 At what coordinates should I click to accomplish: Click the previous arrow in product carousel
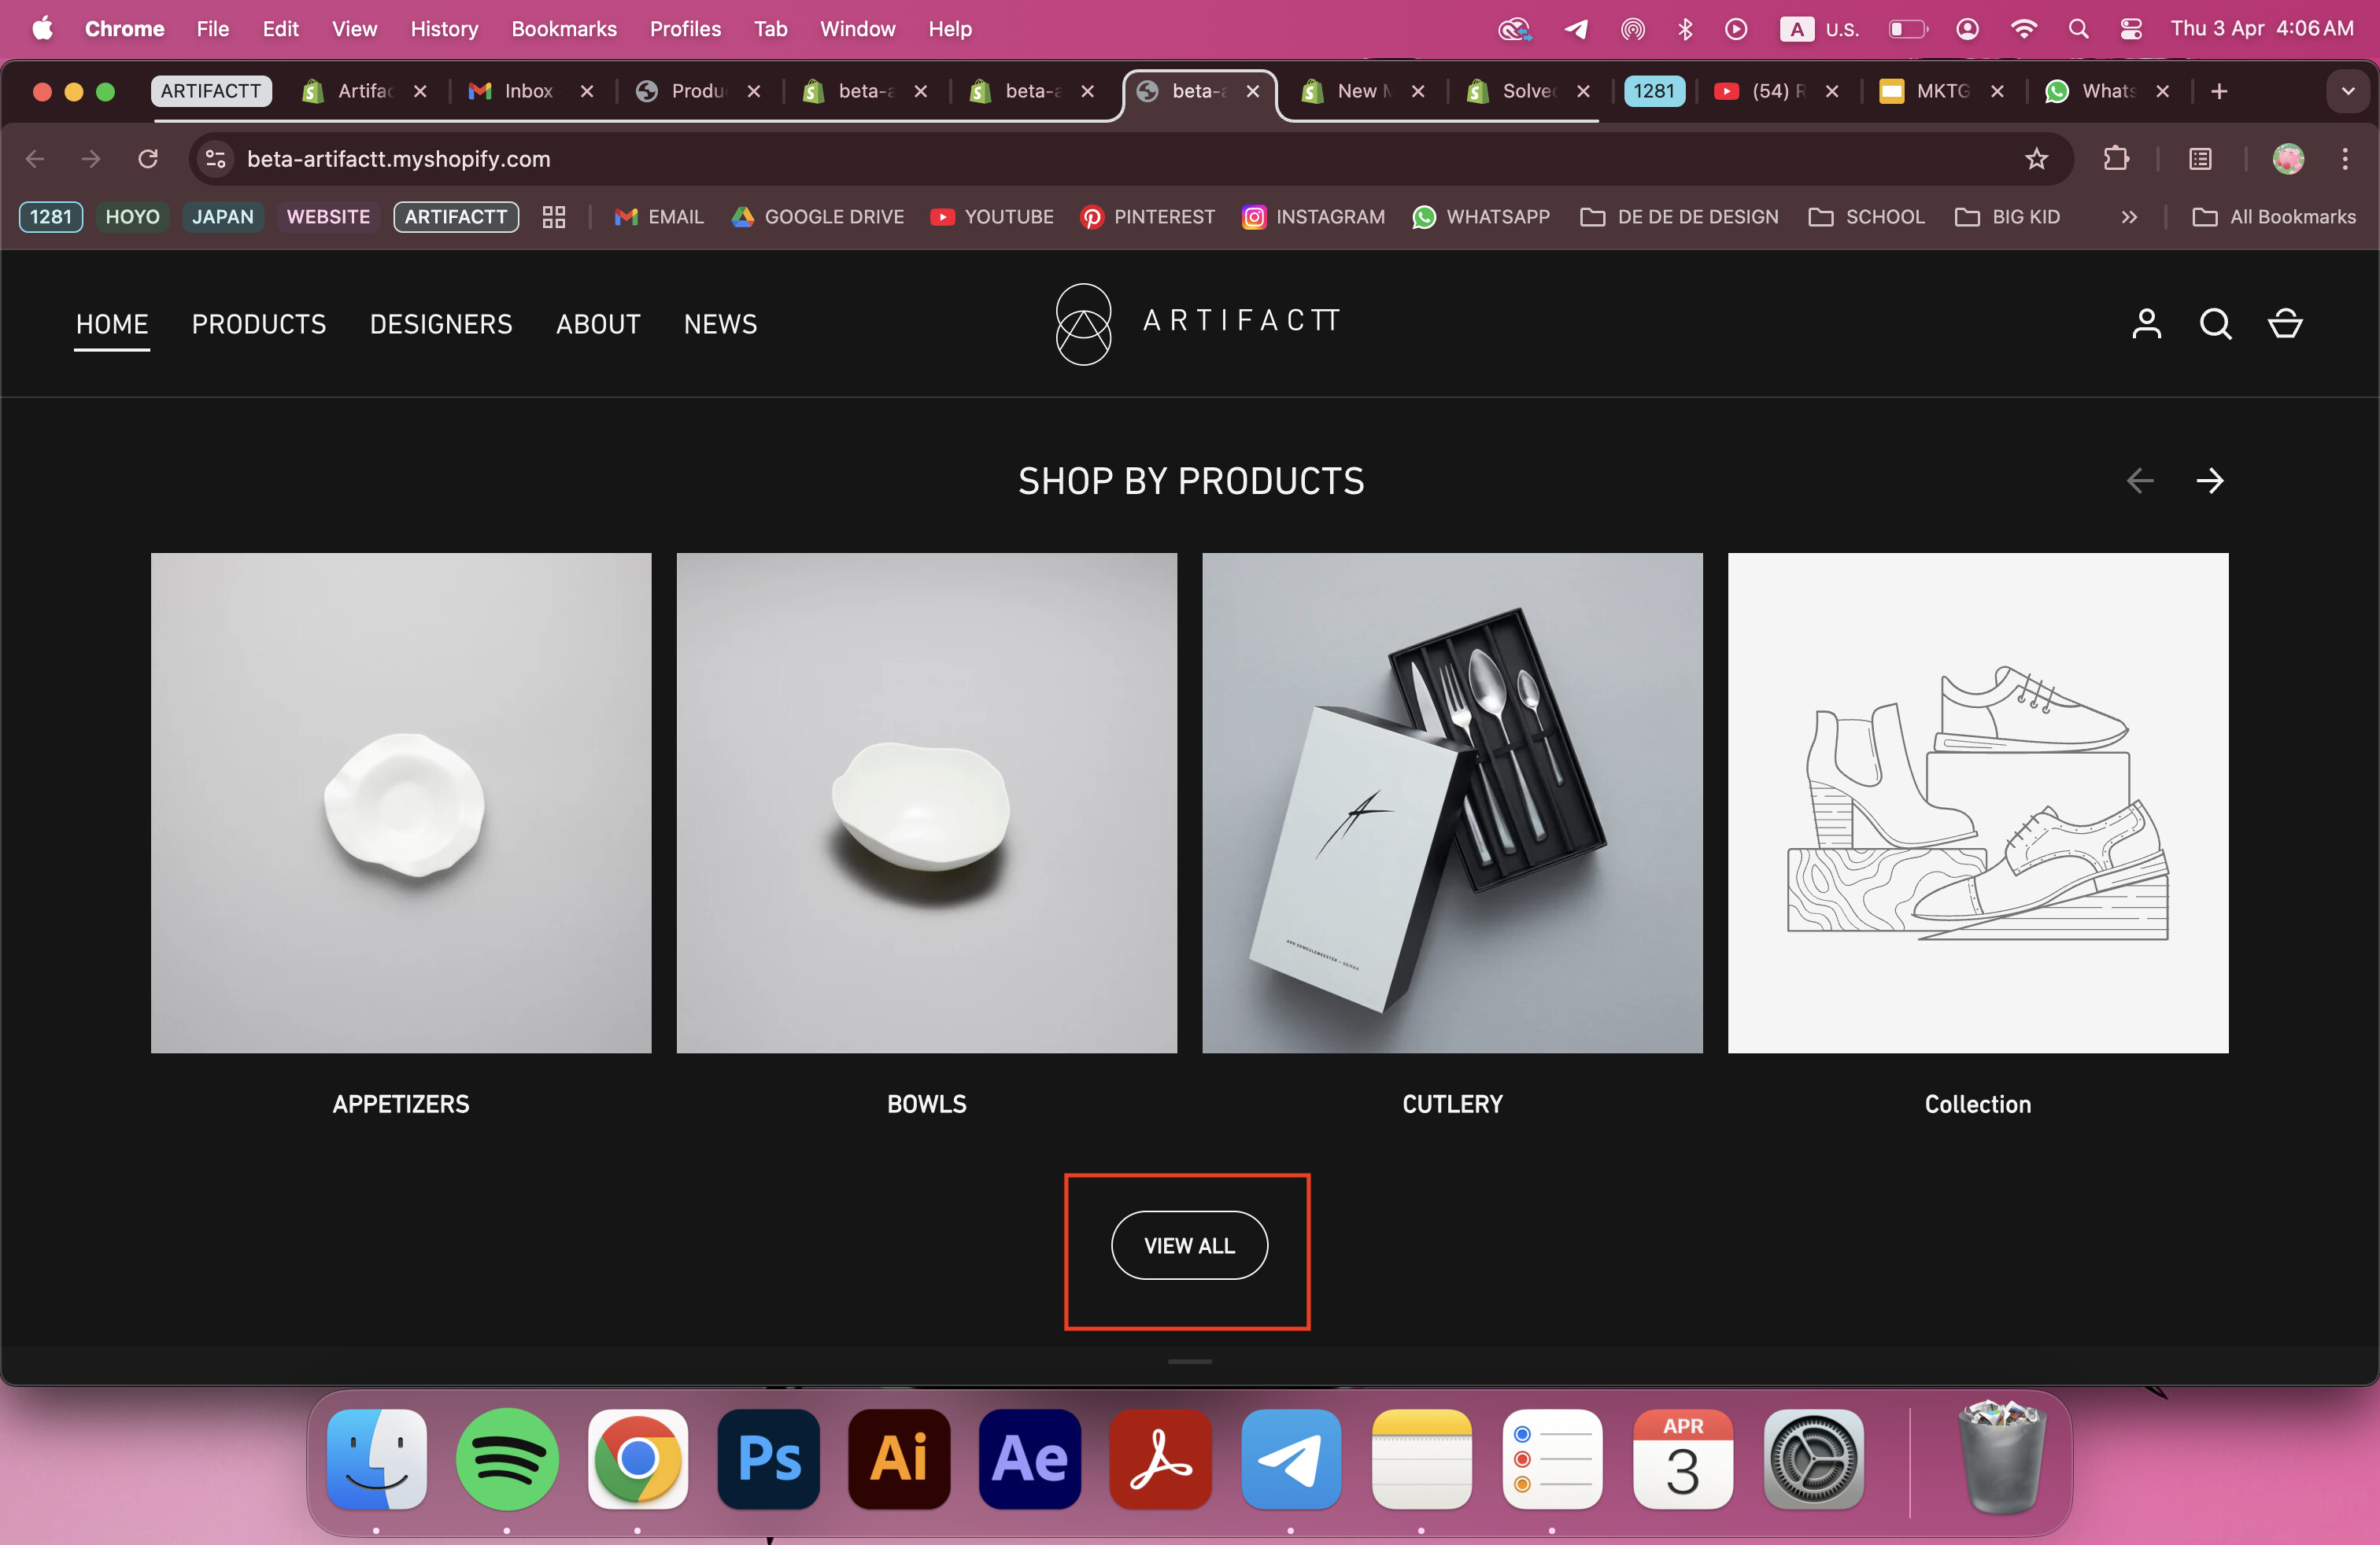(2139, 481)
